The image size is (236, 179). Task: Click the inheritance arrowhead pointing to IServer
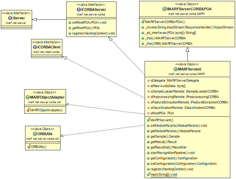click(x=34, y=19)
